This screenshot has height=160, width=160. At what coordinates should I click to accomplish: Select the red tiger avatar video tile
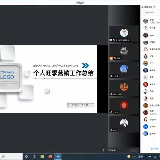pos(124,106)
